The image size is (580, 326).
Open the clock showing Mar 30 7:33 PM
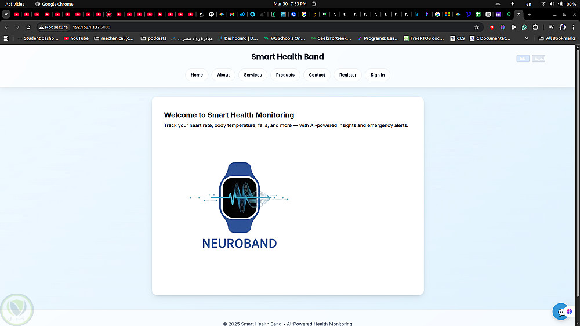[290, 4]
